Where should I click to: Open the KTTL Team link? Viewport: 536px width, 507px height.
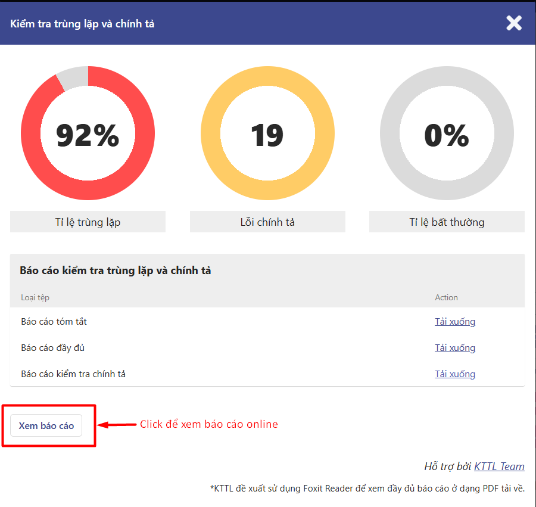499,466
